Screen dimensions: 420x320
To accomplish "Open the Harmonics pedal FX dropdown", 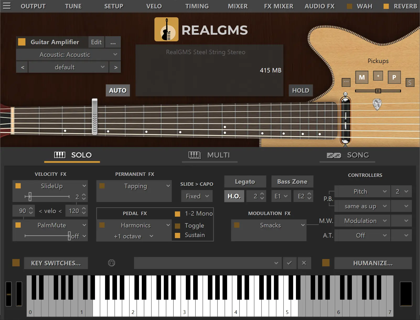I will [x=168, y=225].
